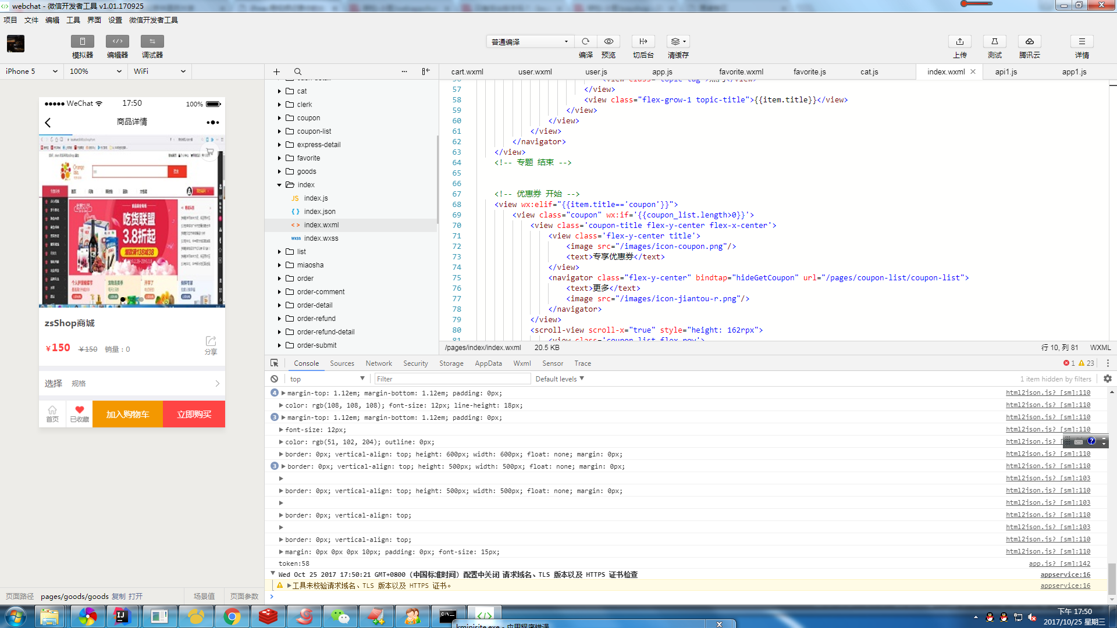Open the compile mode dropdown
1117x628 pixels.
click(530, 42)
